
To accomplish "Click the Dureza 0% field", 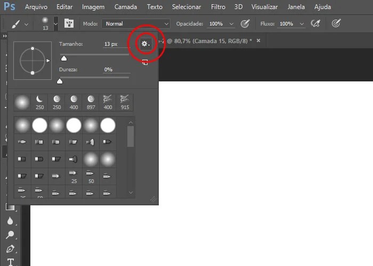I will tap(117, 70).
